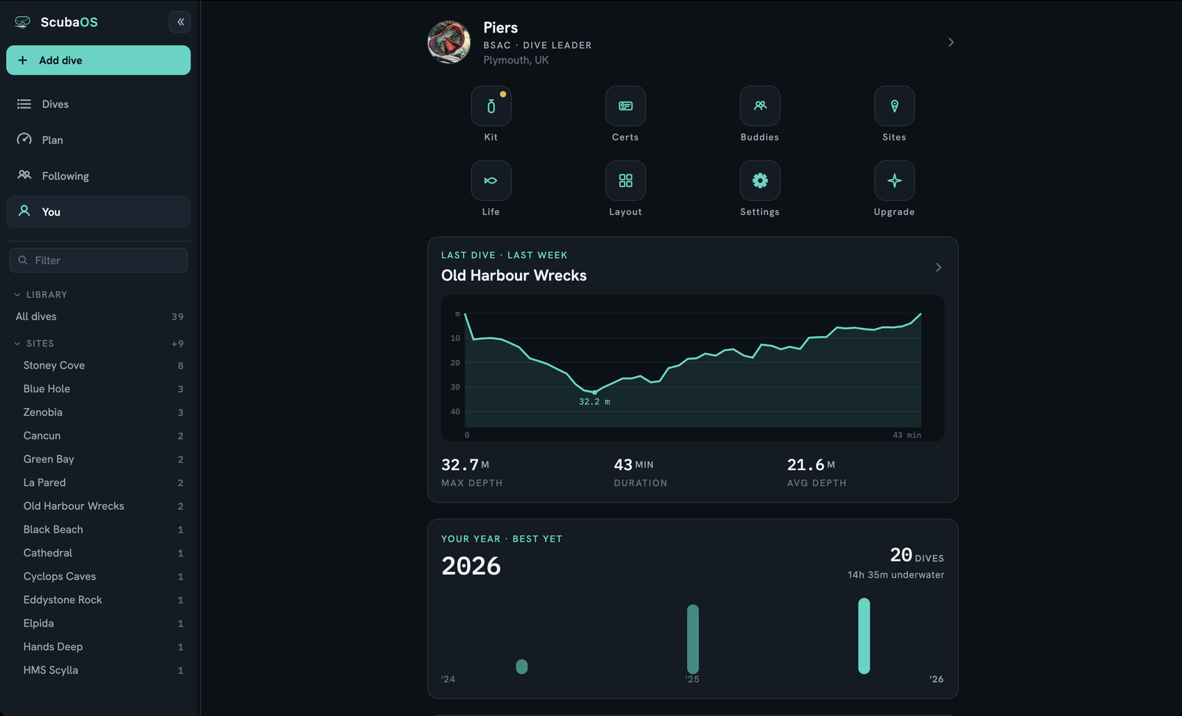Image resolution: width=1182 pixels, height=716 pixels.
Task: Click the 32.2 m deepest point marker
Action: [x=595, y=392]
